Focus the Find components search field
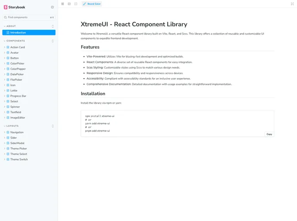297x221 pixels. 27,17
